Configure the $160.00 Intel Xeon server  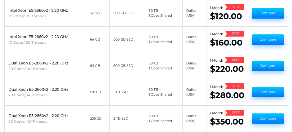268,39
